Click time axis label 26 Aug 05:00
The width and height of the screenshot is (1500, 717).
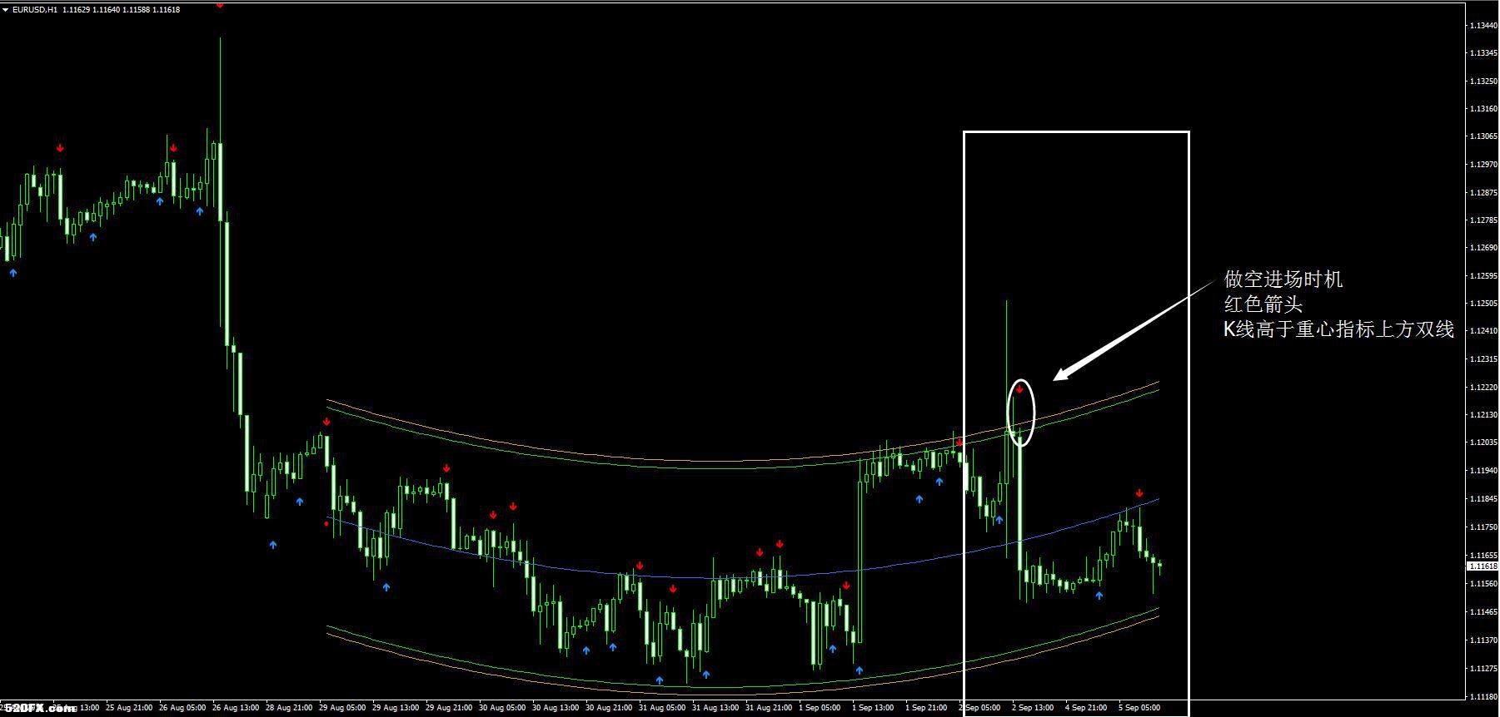point(182,709)
